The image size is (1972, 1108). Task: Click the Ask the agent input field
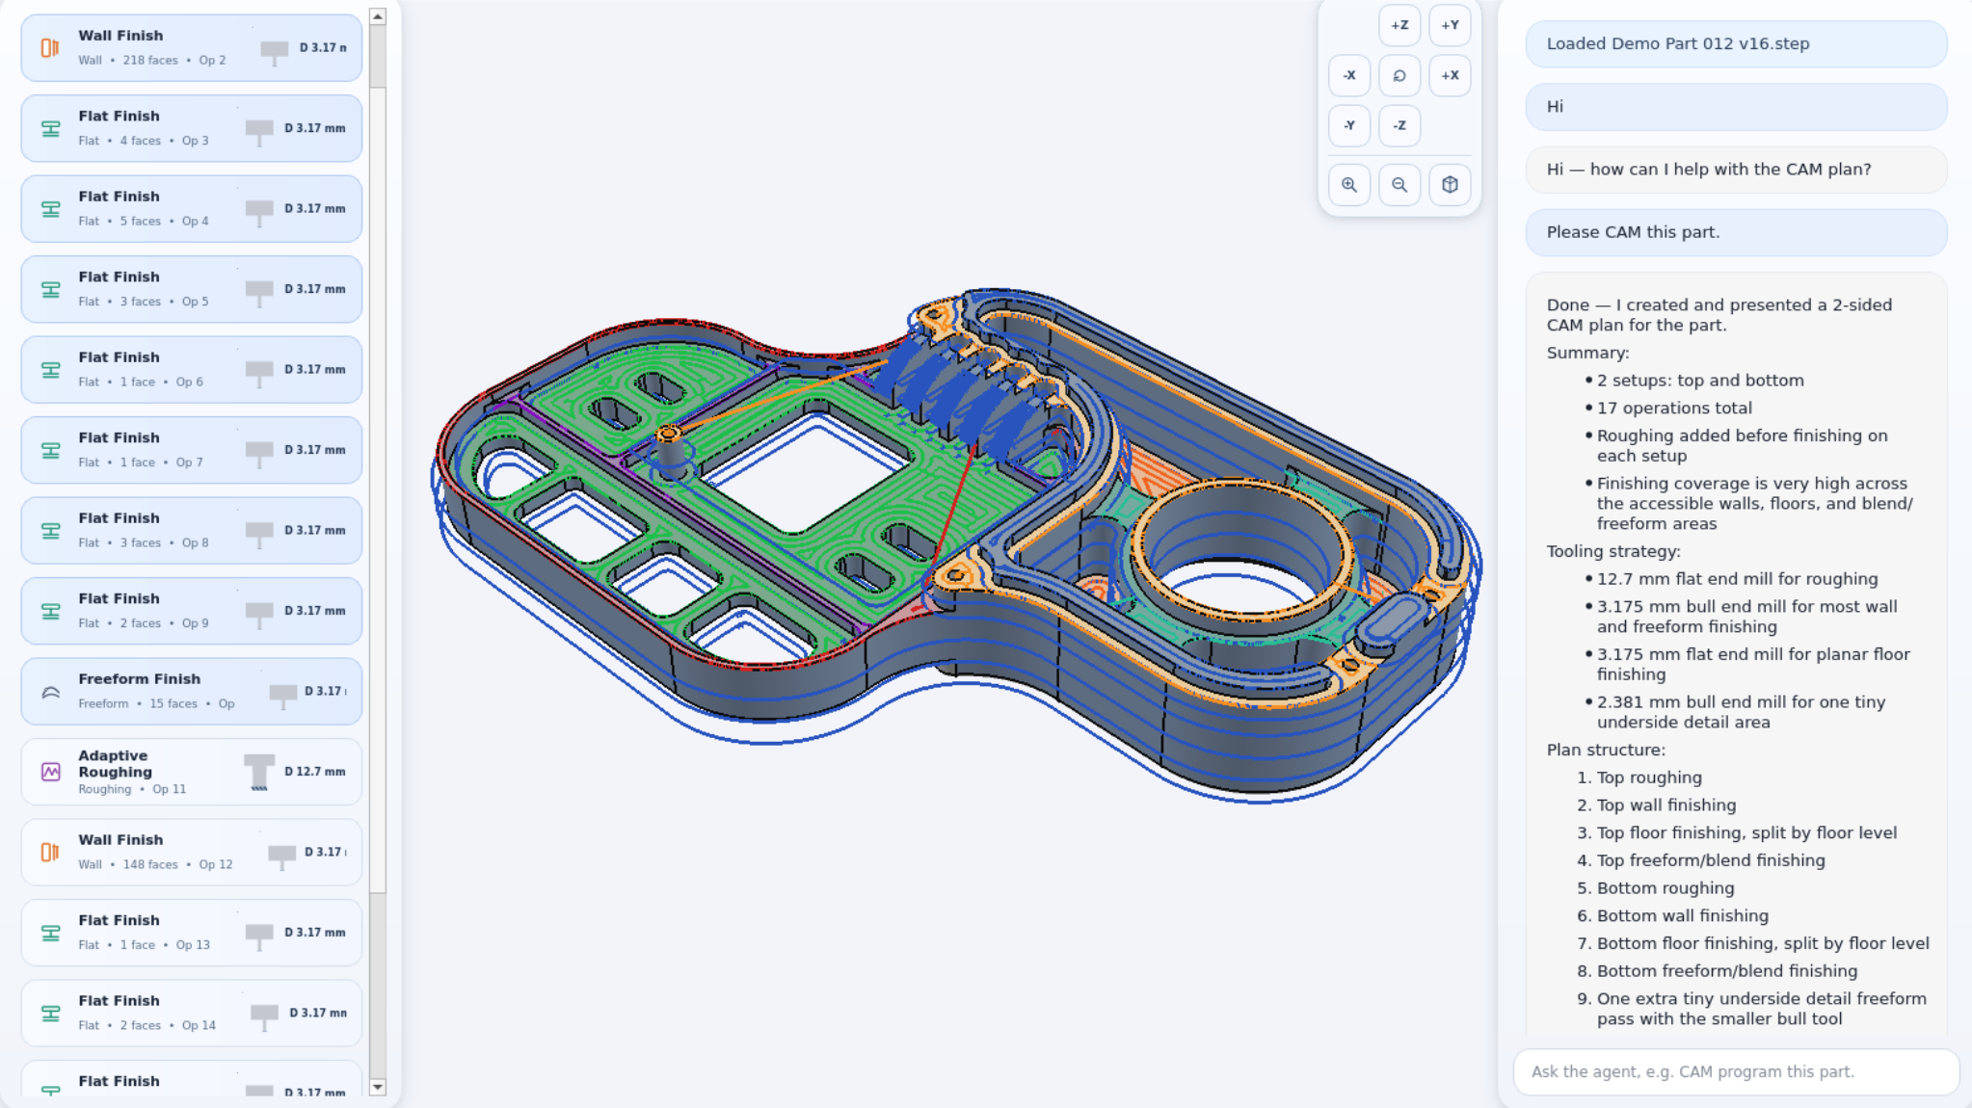click(x=1735, y=1071)
